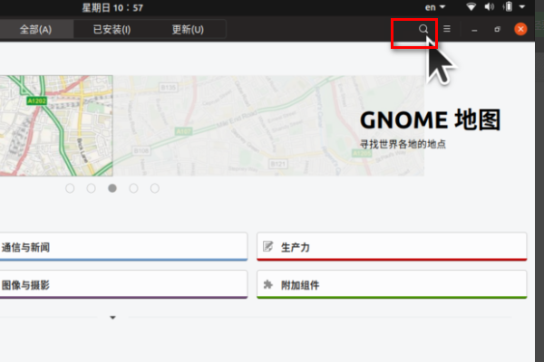This screenshot has height=362, width=544.
Task: Close the software window
Action: tap(520, 29)
